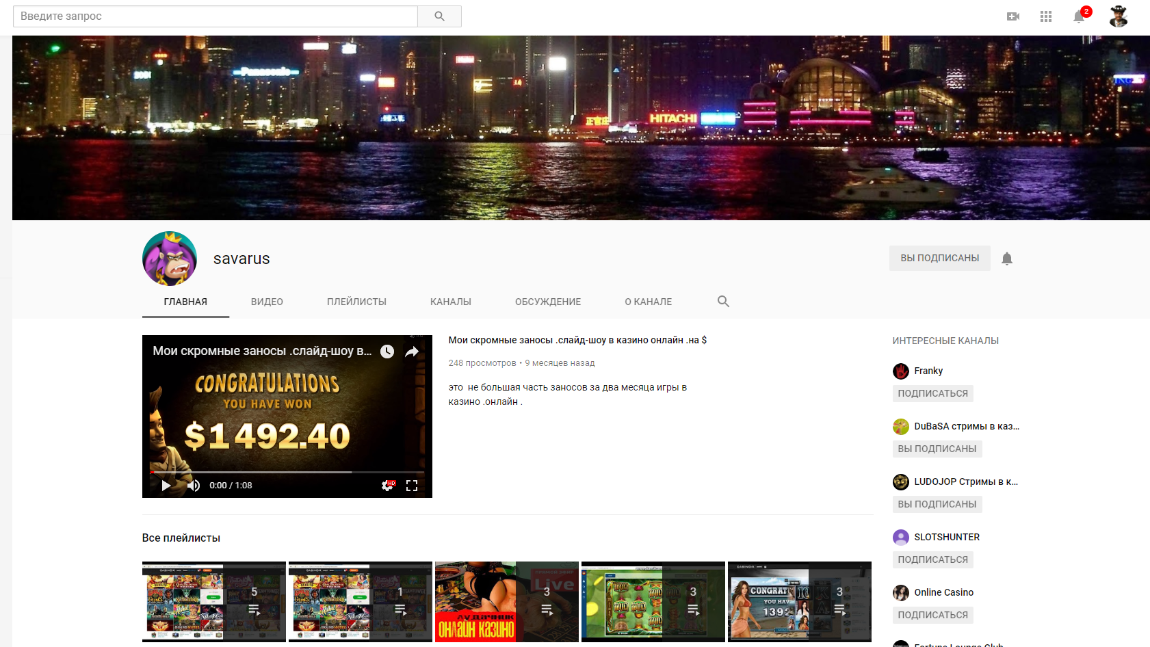This screenshot has width=1150, height=647.
Task: Open video quality settings gear
Action: click(388, 486)
